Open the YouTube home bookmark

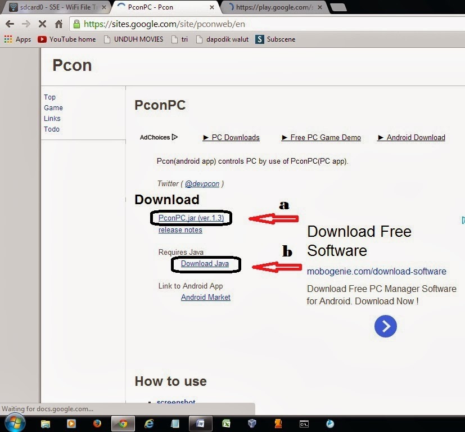(x=67, y=39)
